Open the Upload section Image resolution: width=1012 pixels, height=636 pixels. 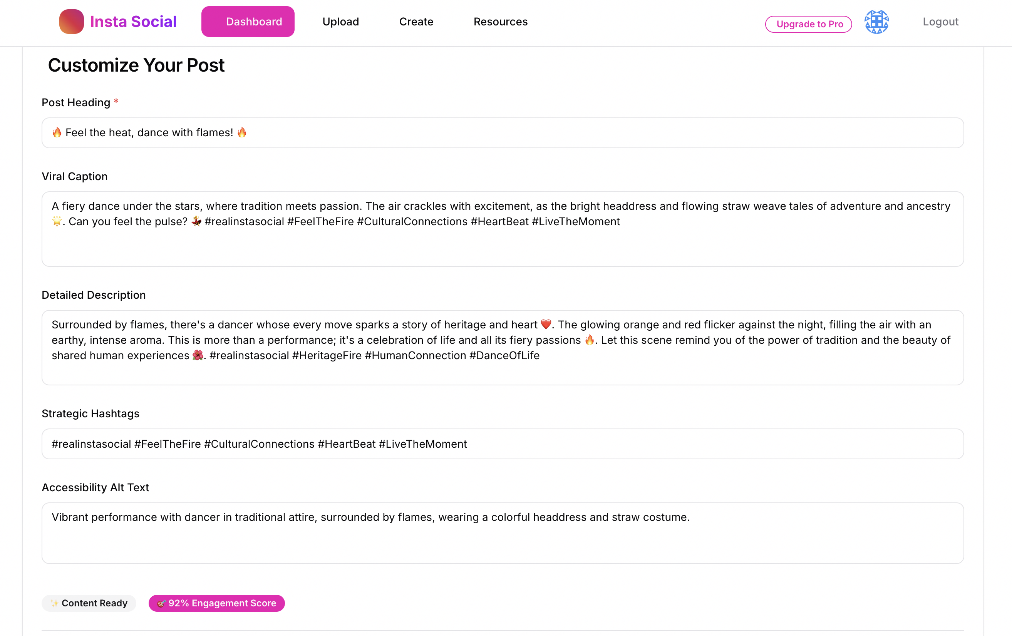coord(340,22)
